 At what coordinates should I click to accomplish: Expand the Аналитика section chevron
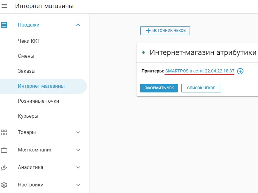tap(78, 167)
